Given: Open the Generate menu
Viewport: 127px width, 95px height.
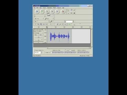Looking at the screenshot, I should [x=49, y=8].
